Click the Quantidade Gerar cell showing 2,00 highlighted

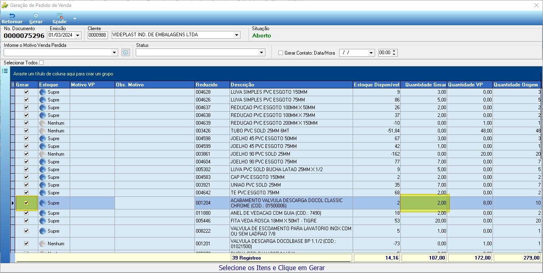[424, 203]
